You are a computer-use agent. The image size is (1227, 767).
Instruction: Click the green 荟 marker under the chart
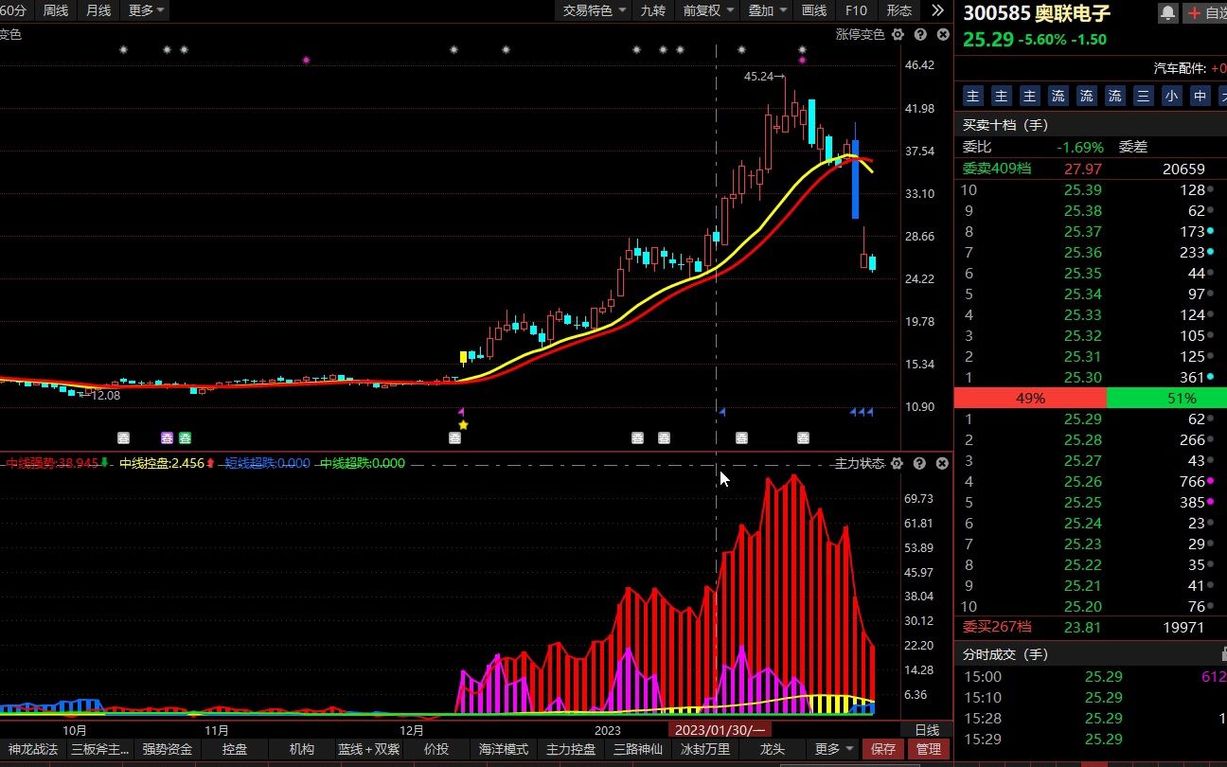pyautogui.click(x=185, y=437)
